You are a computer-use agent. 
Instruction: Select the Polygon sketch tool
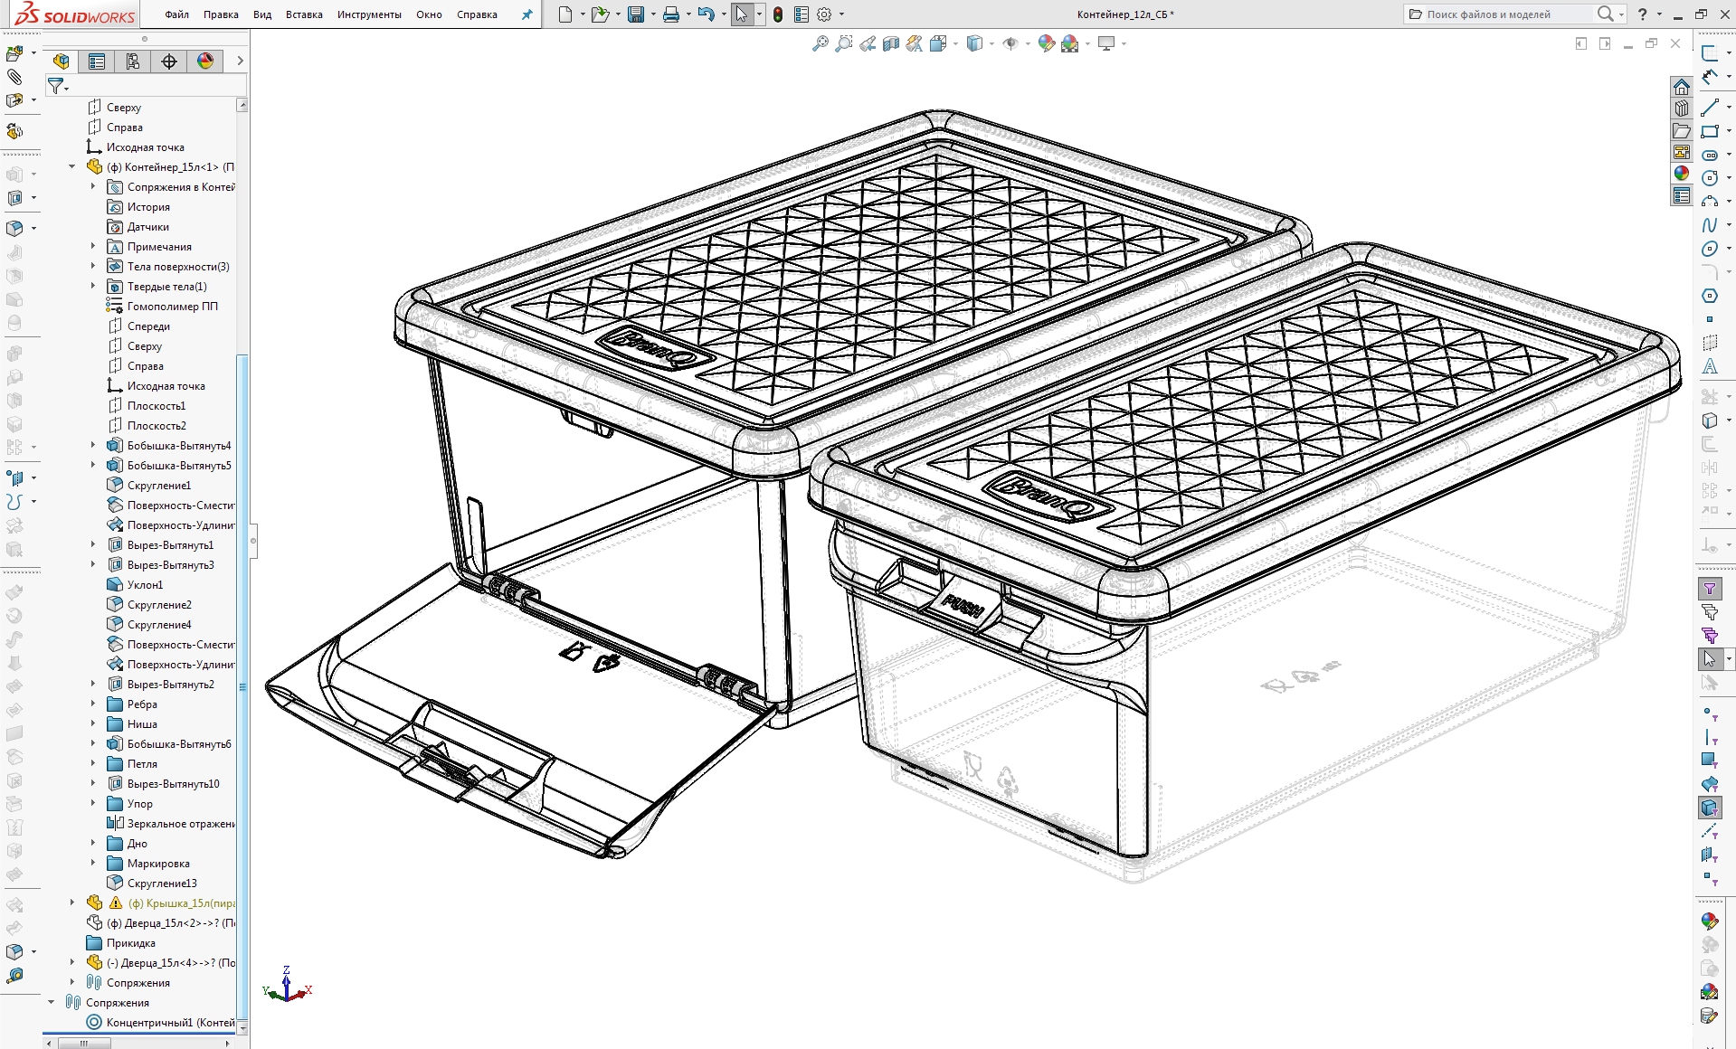(x=1710, y=296)
